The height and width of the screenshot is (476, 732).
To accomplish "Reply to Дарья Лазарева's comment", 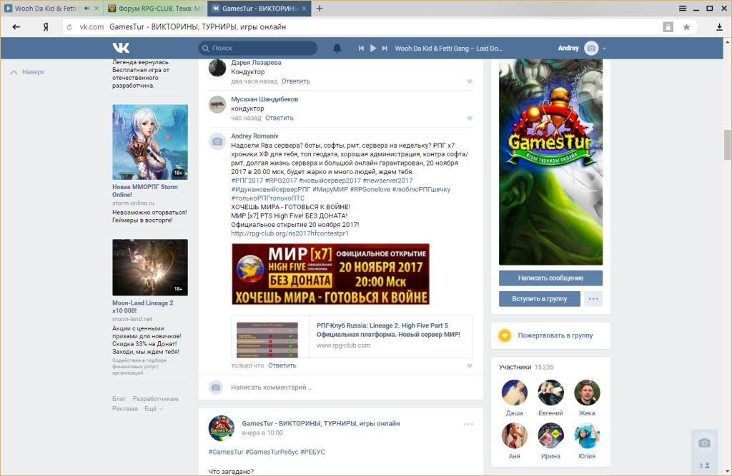I will 295,81.
